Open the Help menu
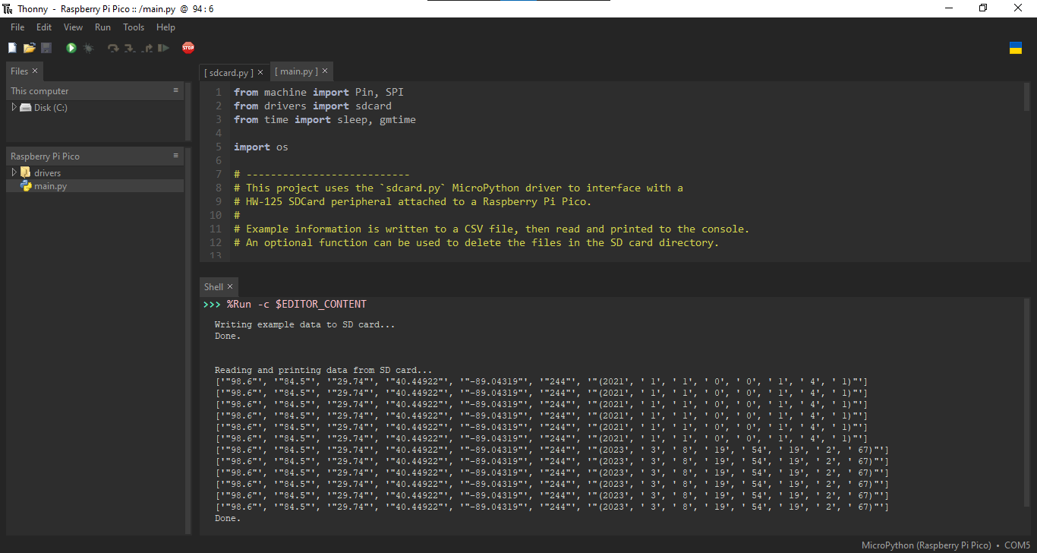The width and height of the screenshot is (1037, 553). [165, 27]
